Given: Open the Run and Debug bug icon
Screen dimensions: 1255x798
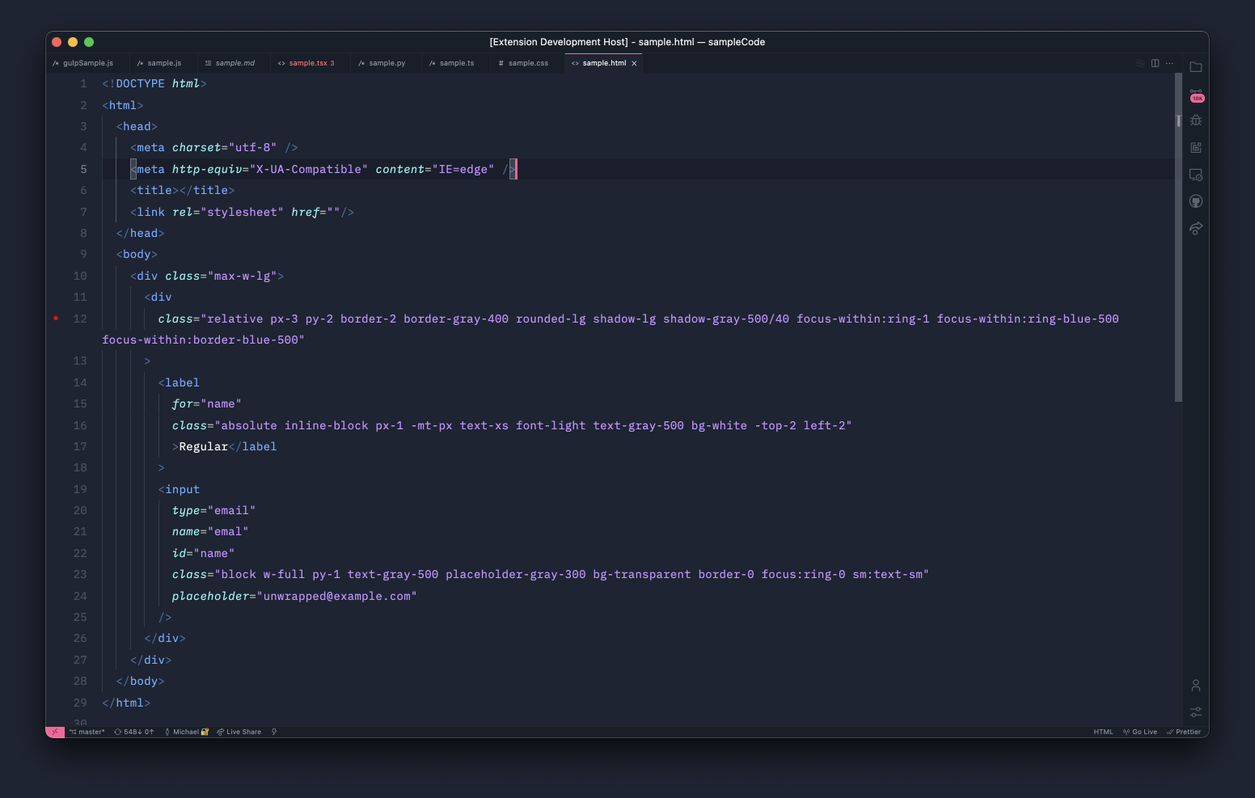Looking at the screenshot, I should coord(1196,120).
